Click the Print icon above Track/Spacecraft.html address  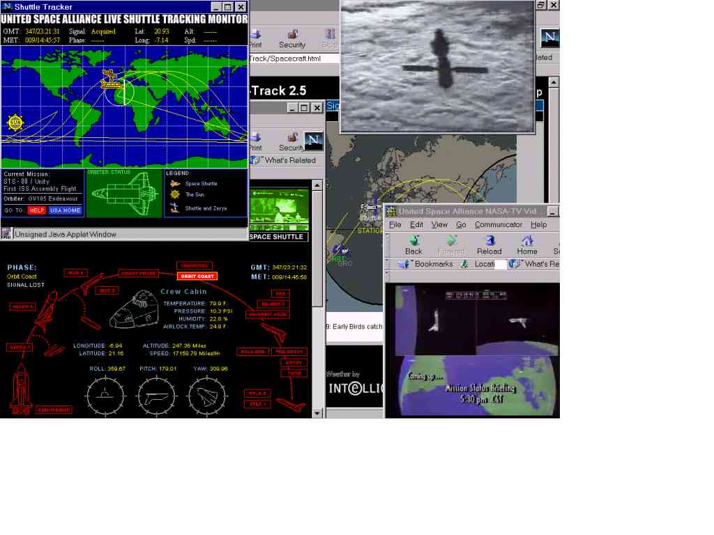click(255, 39)
